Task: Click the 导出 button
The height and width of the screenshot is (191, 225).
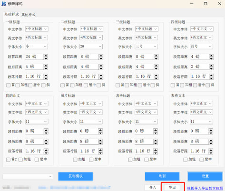Action: tap(172, 188)
